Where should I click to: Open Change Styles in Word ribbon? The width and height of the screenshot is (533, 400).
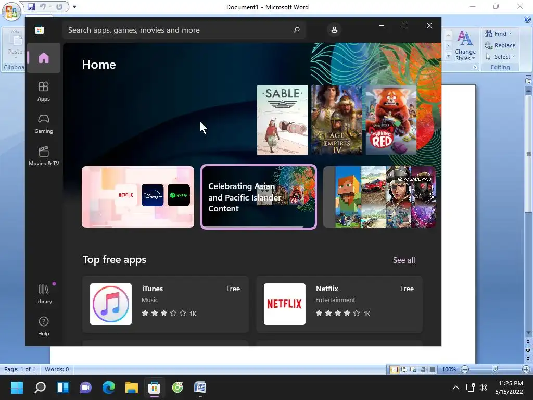[x=465, y=46]
